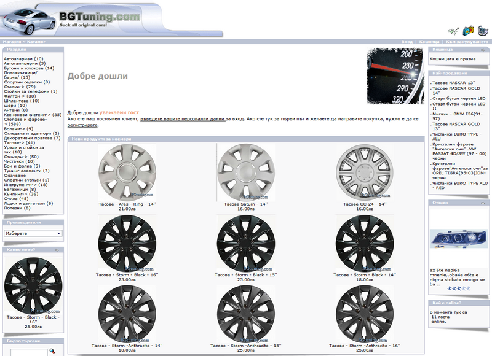Open bestseller Мигачи - BMW E36(91-97)

(x=458, y=117)
